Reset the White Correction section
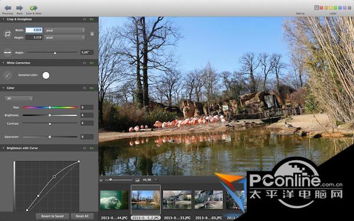The image size is (354, 221). pyautogui.click(x=84, y=63)
